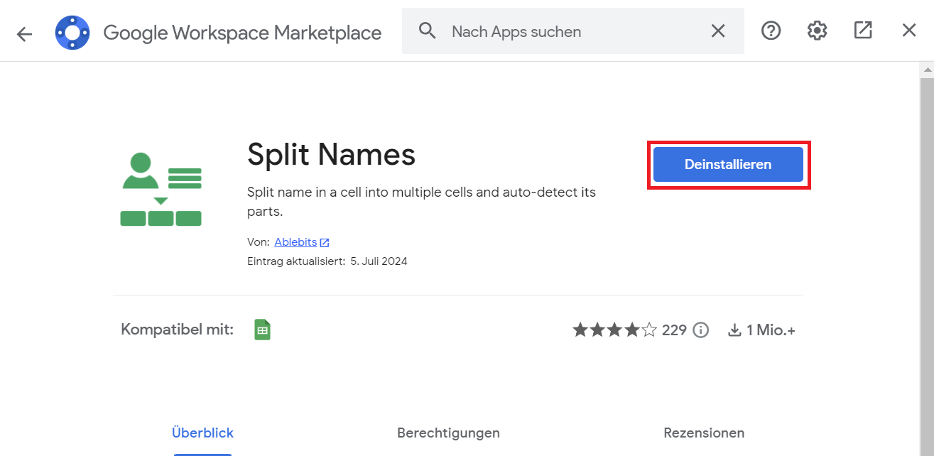
Task: Click the back arrow in header
Action: 25,33
